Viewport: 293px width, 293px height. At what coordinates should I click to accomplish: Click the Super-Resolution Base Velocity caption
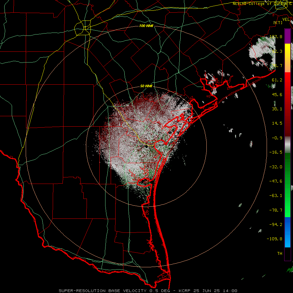pyautogui.click(x=148, y=291)
